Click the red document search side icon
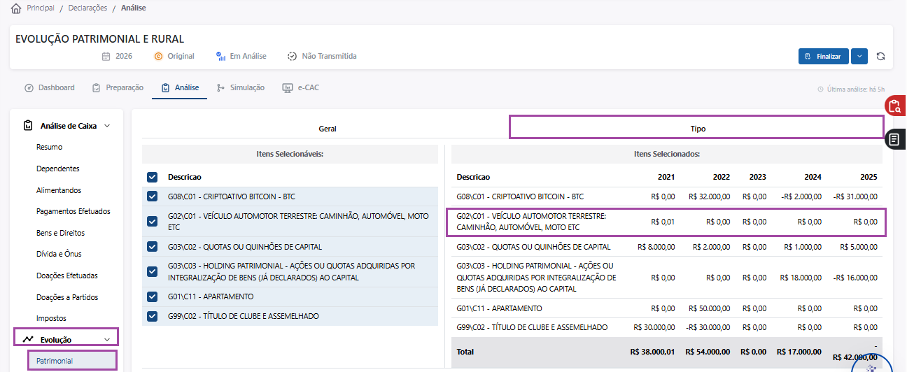907x372 pixels. coord(895,106)
